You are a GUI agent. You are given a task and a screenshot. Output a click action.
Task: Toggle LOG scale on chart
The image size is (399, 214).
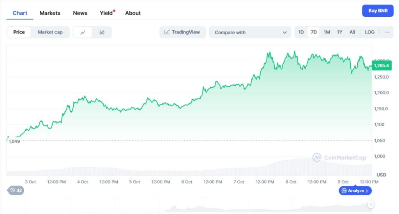tap(369, 32)
